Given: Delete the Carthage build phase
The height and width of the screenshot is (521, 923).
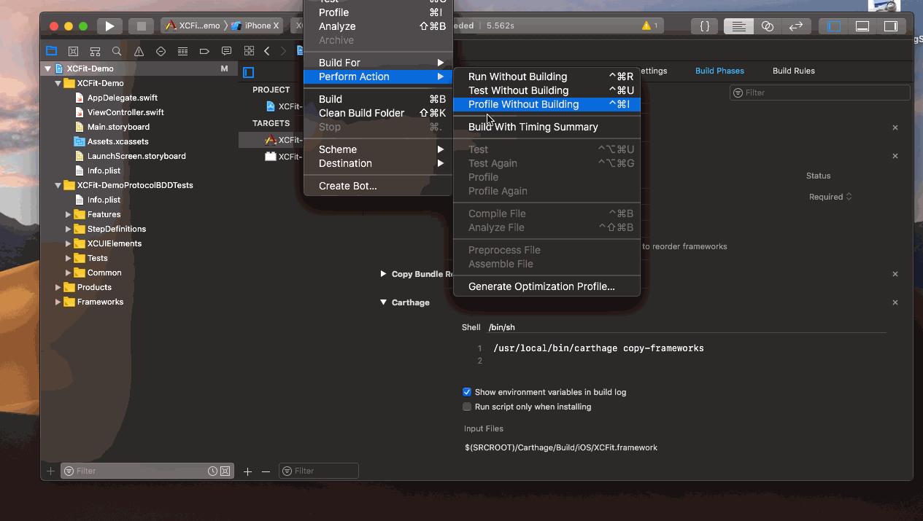Looking at the screenshot, I should click(895, 302).
